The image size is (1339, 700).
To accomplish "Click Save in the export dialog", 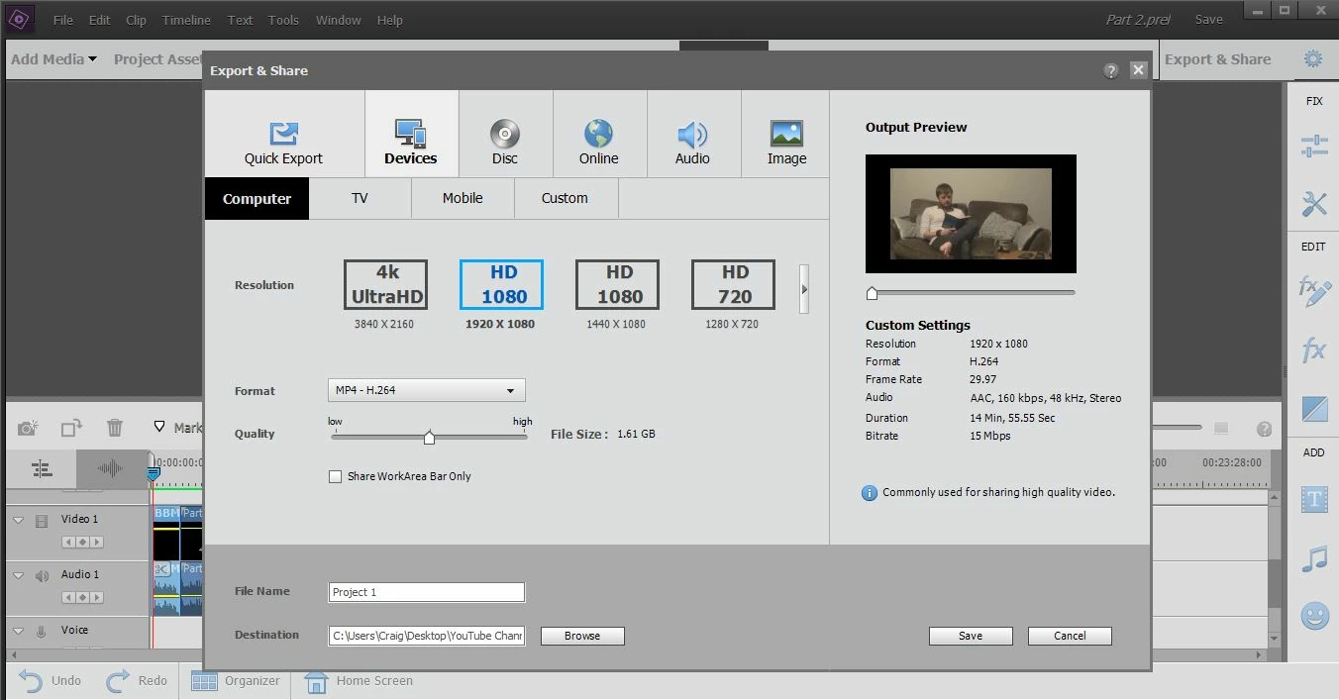I will pos(971,636).
